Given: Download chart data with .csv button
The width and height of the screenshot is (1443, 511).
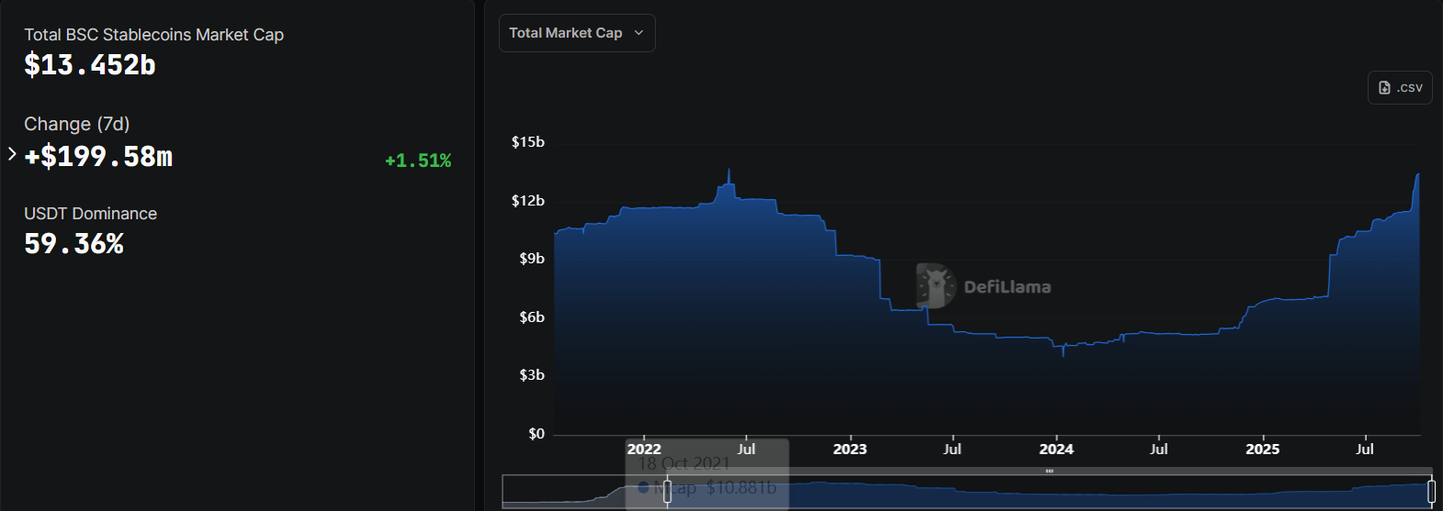Looking at the screenshot, I should pyautogui.click(x=1400, y=88).
